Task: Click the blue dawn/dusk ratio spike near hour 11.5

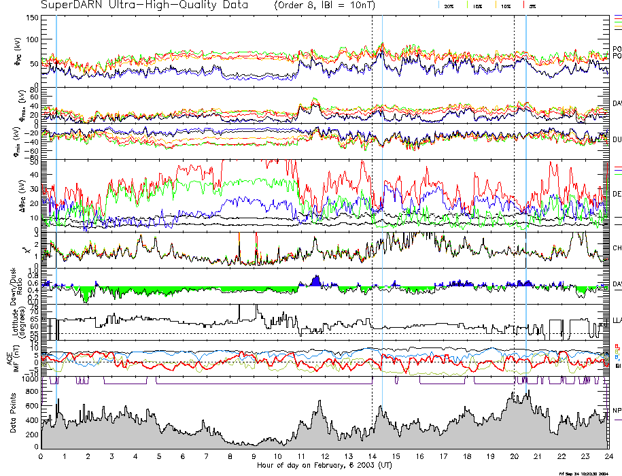Action: (x=315, y=279)
